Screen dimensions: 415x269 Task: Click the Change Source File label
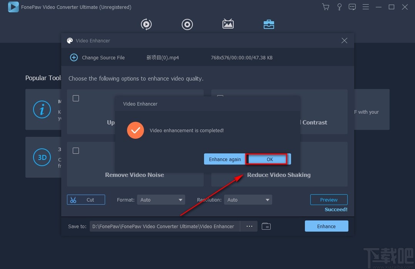click(103, 57)
